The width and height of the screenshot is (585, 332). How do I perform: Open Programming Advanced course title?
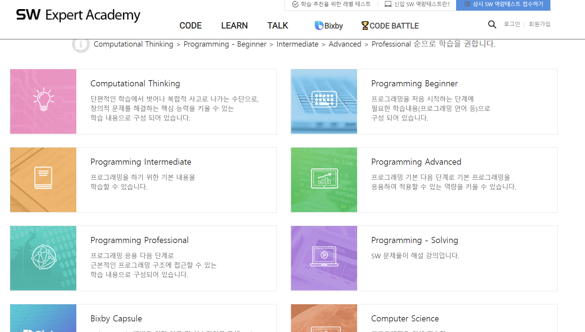point(416,162)
